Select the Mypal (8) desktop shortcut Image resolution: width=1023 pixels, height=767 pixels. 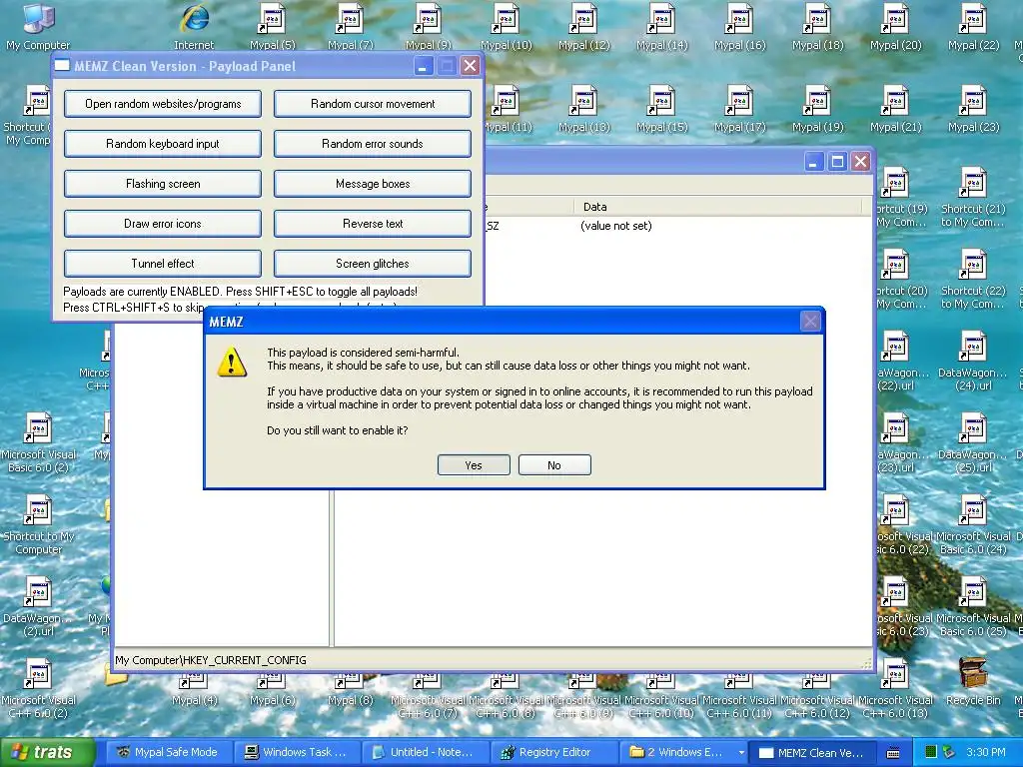[351, 691]
